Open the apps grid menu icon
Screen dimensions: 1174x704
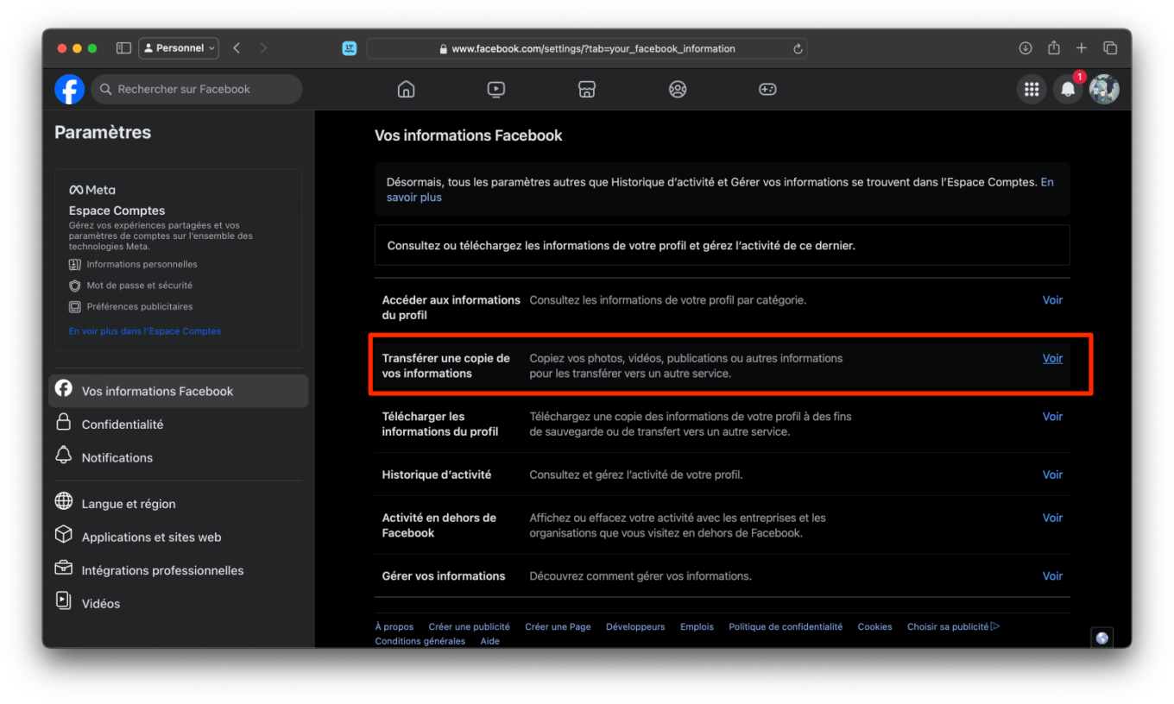pos(1031,89)
